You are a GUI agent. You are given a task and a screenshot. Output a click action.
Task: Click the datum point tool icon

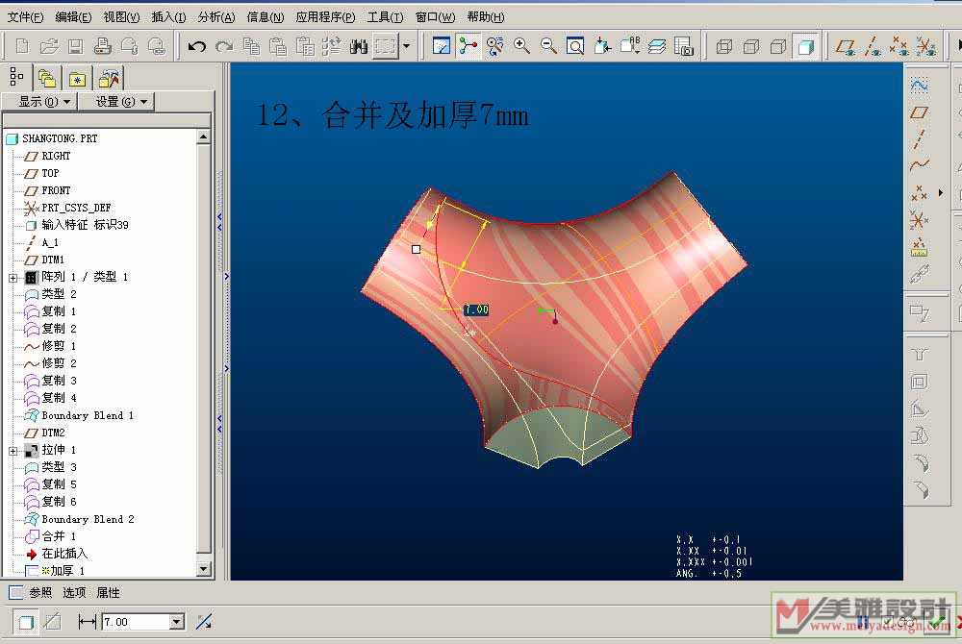point(919,193)
